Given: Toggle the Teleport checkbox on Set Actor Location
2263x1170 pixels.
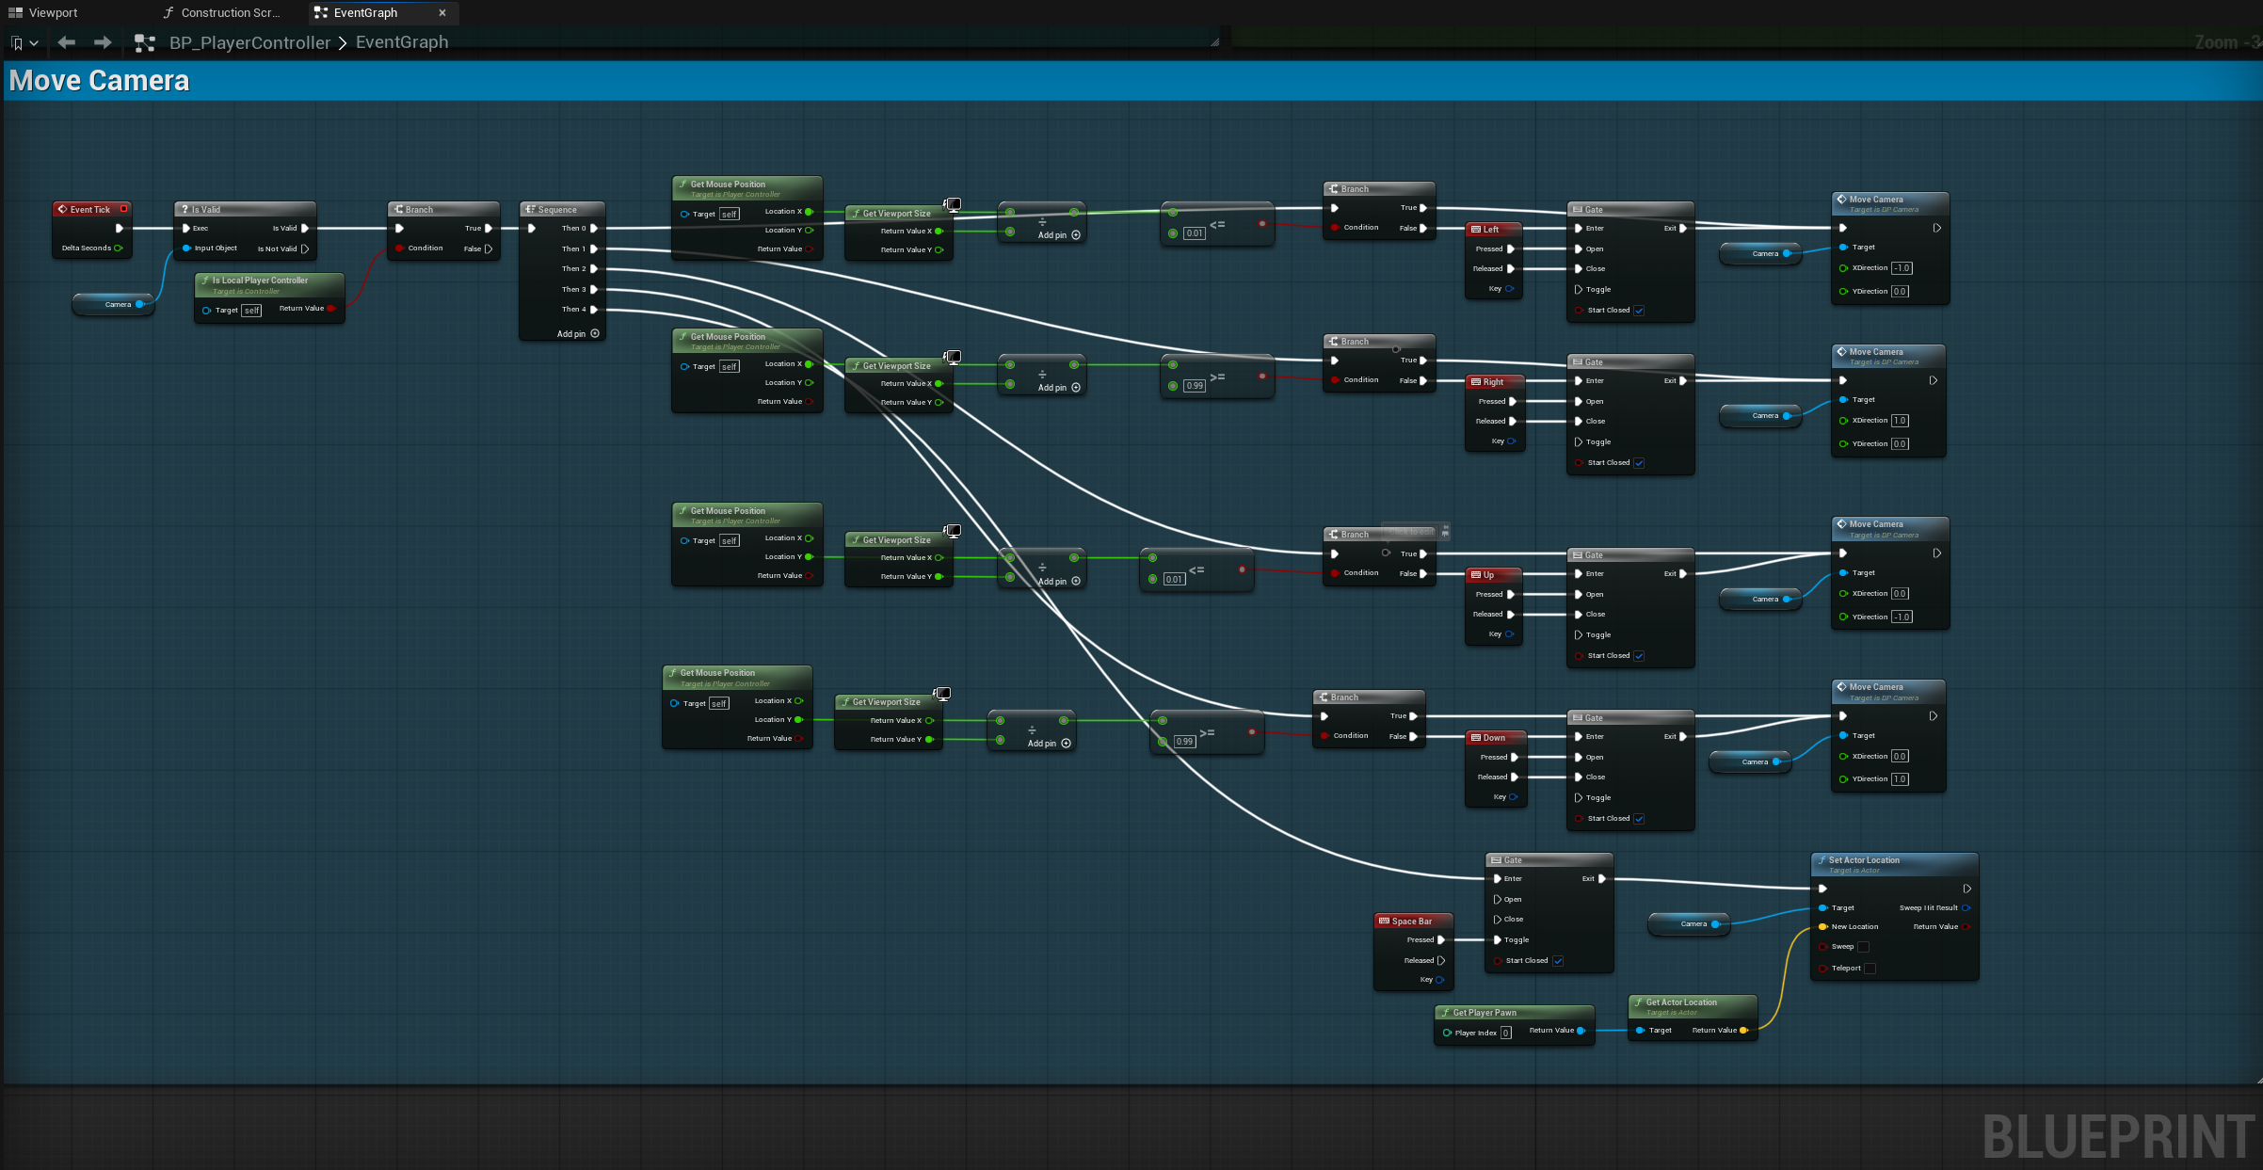Looking at the screenshot, I should [1870, 969].
